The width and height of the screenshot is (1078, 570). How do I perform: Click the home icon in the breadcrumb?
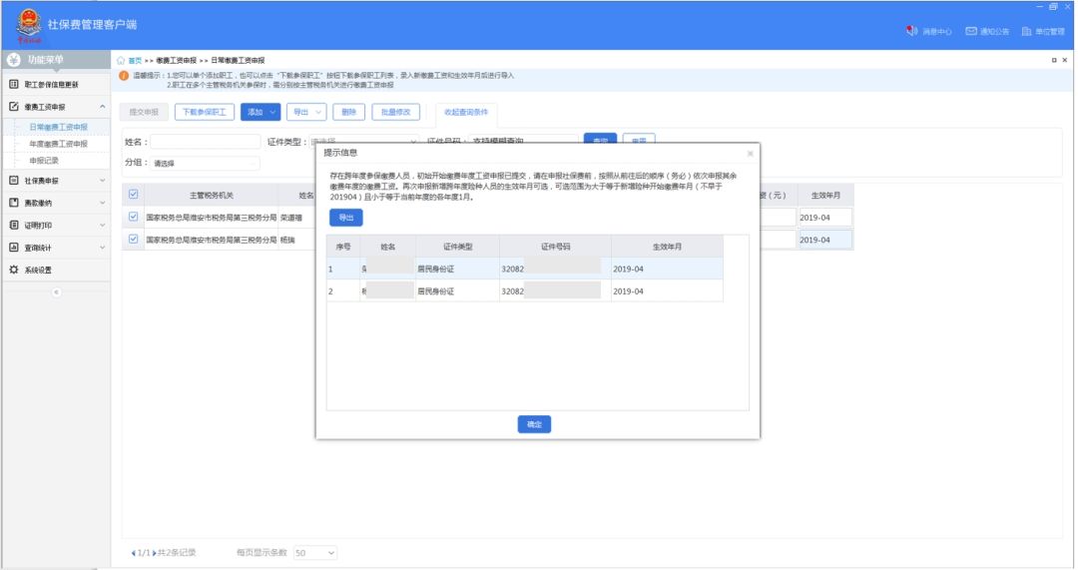[x=122, y=61]
